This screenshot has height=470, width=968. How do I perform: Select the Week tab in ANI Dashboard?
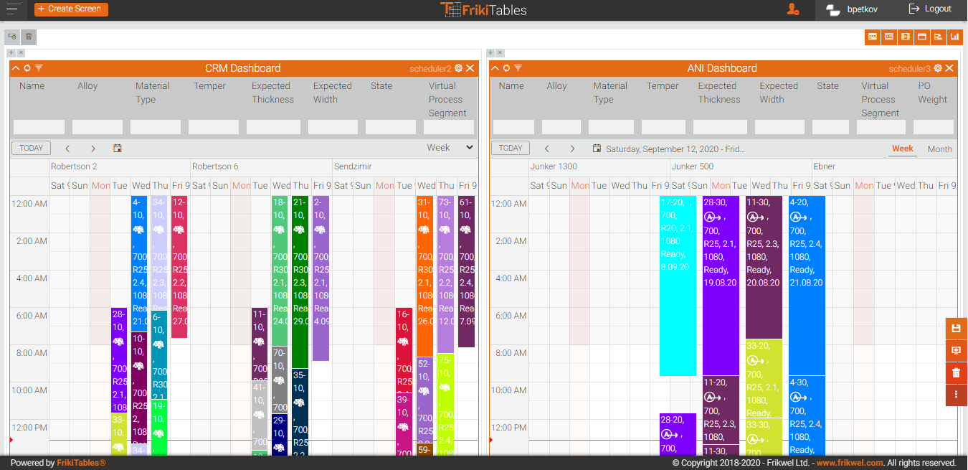point(902,149)
